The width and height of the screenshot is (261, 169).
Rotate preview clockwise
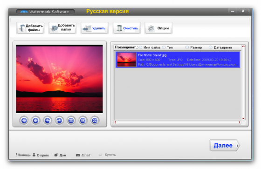pyautogui.click(x=59, y=121)
